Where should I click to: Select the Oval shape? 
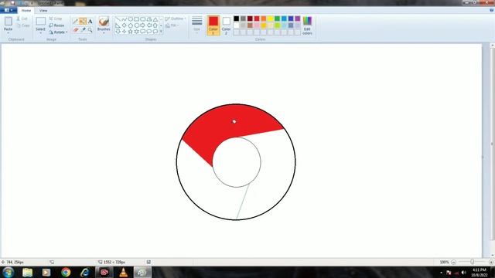131,19
